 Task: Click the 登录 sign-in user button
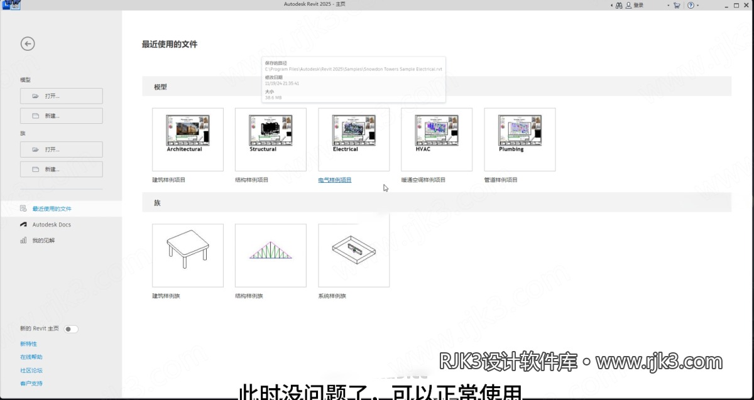tap(635, 5)
